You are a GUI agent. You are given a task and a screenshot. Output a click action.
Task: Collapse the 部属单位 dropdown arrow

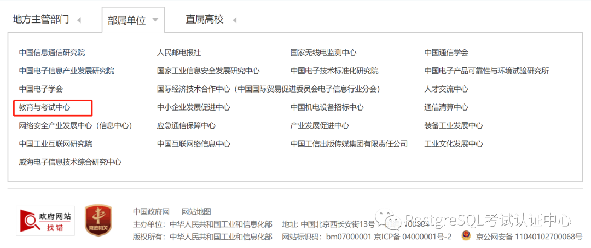[155, 20]
